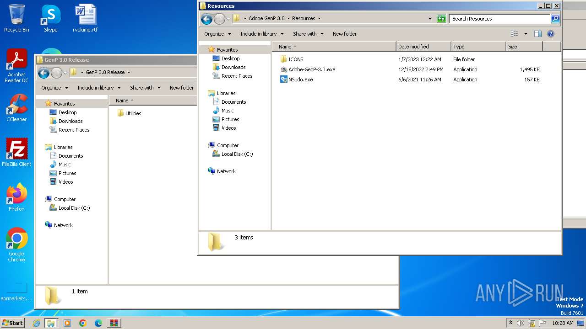Open Videos library in Resources navigation pane
Screen dimensions: 586x329
coord(228,128)
